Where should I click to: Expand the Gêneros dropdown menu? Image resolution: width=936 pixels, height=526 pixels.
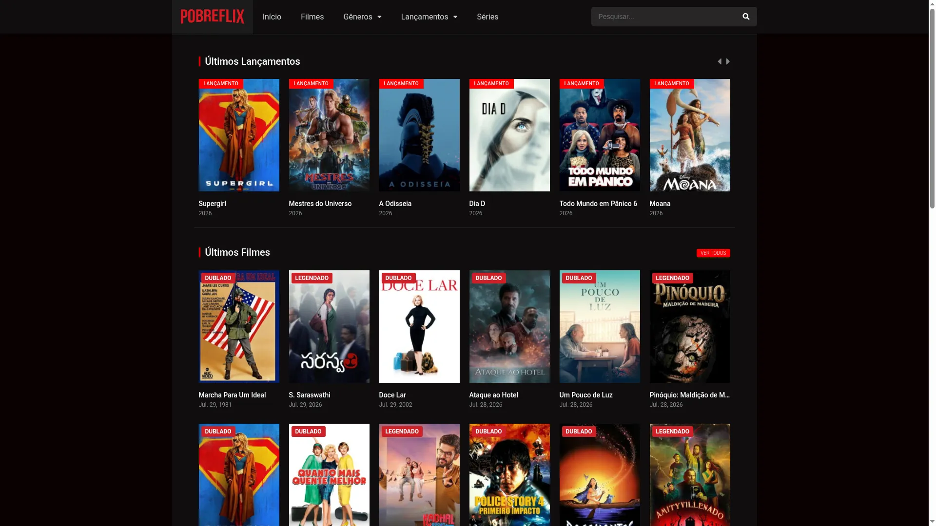point(362,17)
